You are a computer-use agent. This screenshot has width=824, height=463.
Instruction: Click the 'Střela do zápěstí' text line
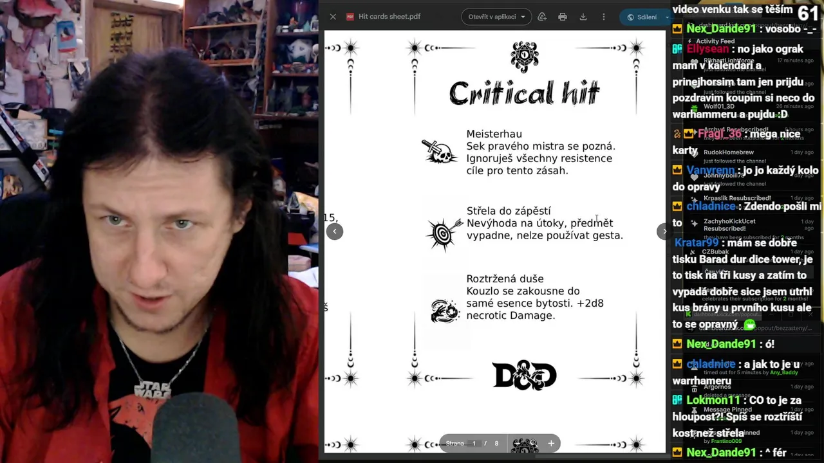tap(509, 211)
